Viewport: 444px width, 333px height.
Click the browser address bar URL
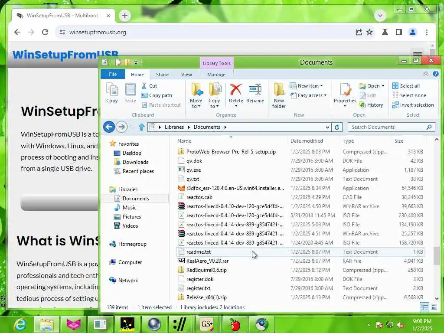(98, 32)
